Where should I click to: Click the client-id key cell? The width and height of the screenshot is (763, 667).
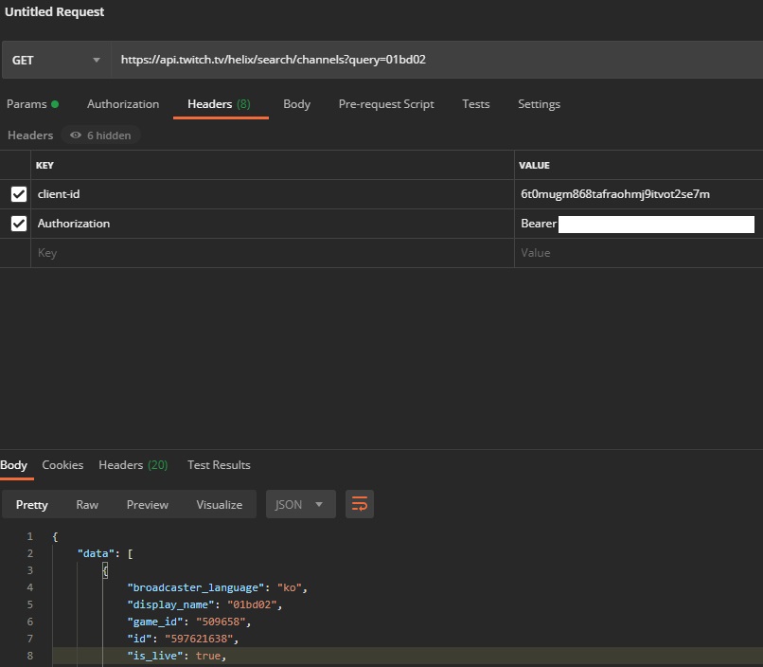click(273, 194)
